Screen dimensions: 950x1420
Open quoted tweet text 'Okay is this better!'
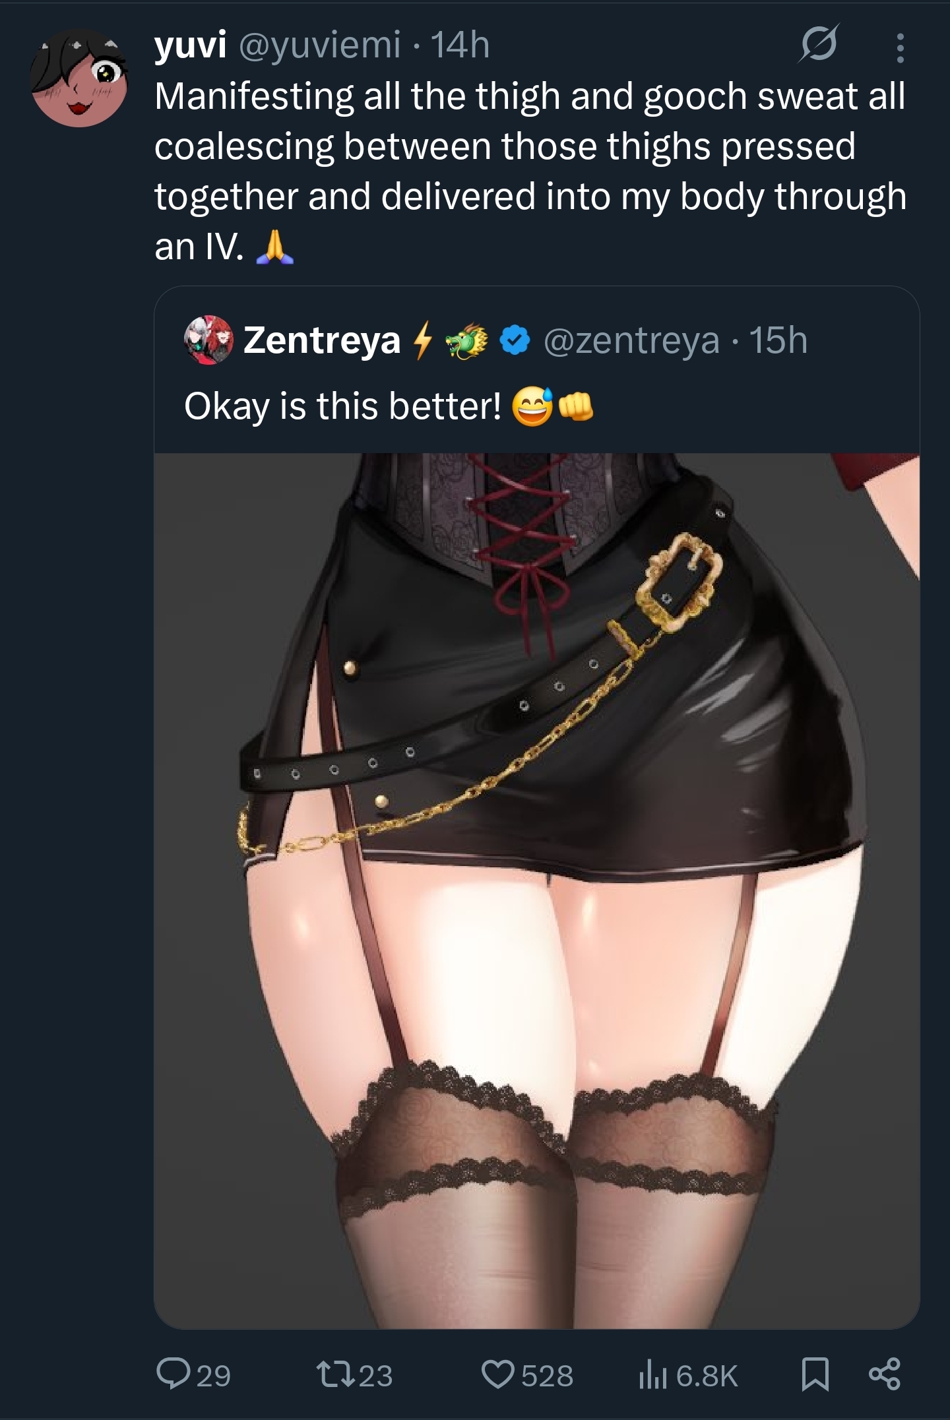click(x=343, y=405)
